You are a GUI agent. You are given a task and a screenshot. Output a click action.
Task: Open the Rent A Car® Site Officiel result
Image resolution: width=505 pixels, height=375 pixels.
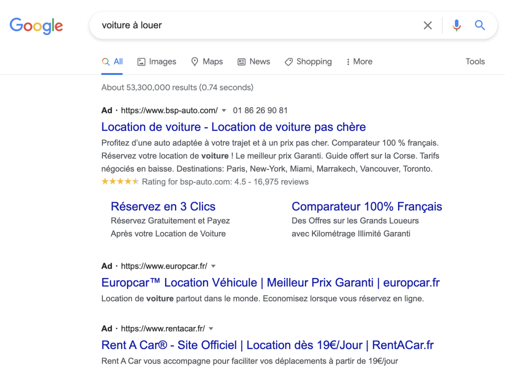[267, 345]
